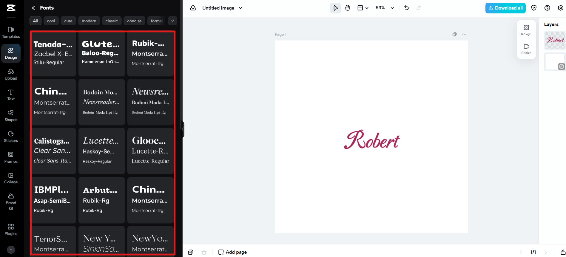
Task: Go back from the Fonts panel
Action: click(33, 8)
